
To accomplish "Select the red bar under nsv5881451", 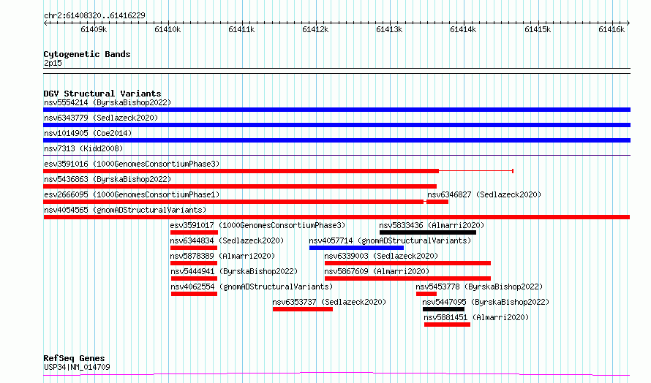I will [x=447, y=325].
